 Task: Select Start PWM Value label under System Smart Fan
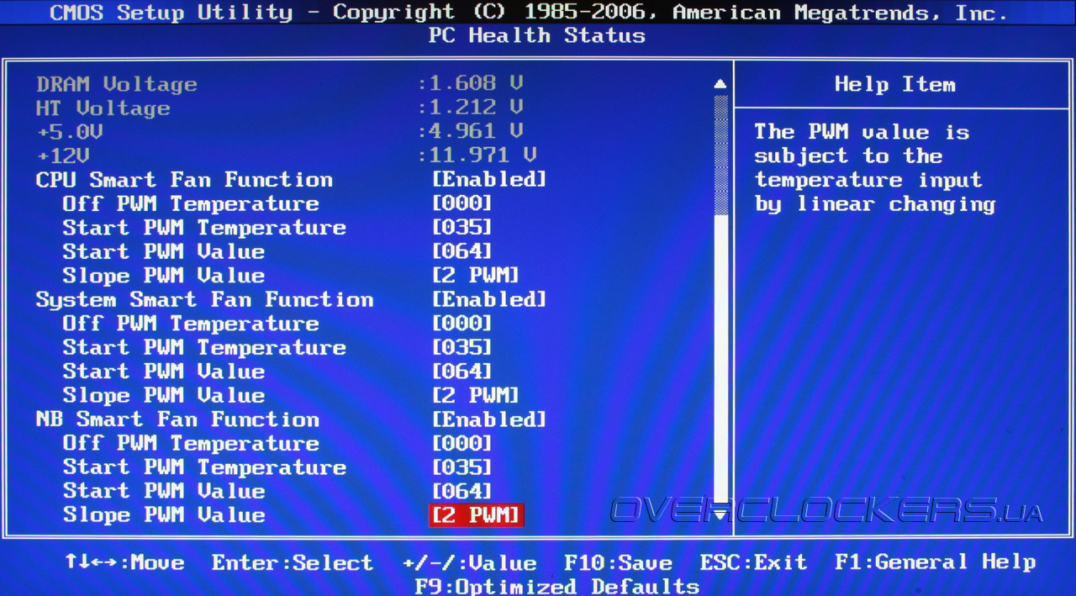click(x=164, y=371)
